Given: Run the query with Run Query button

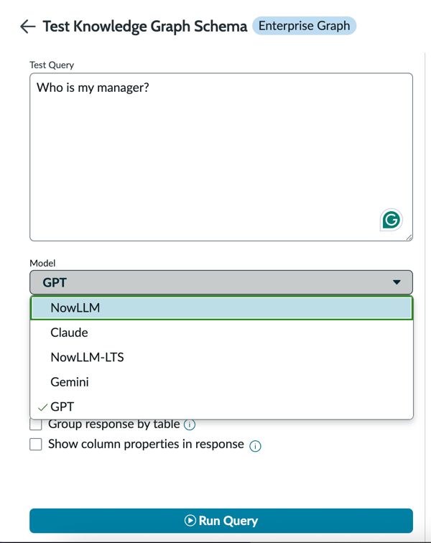Looking at the screenshot, I should [x=221, y=521].
